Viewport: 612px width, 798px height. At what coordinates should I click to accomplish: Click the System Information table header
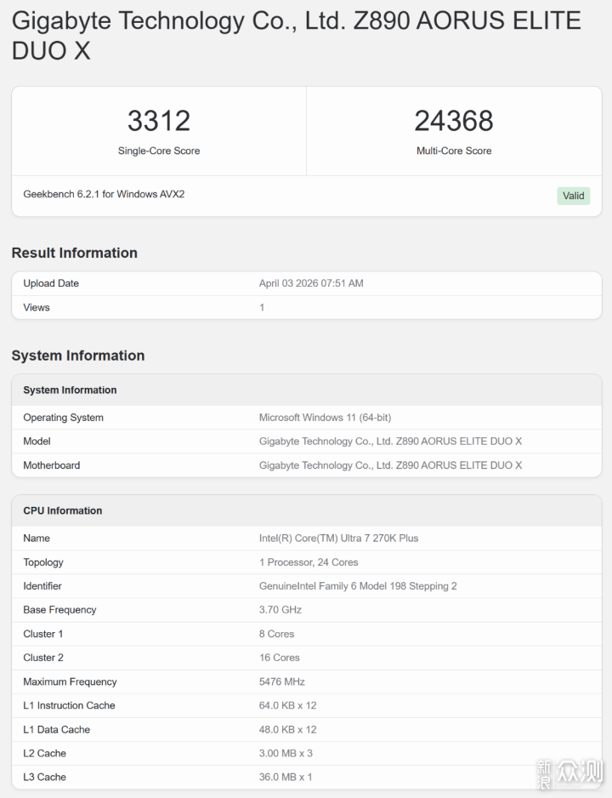(70, 390)
